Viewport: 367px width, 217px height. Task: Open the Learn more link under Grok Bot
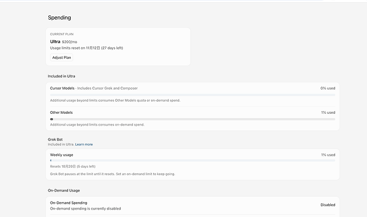point(84,145)
